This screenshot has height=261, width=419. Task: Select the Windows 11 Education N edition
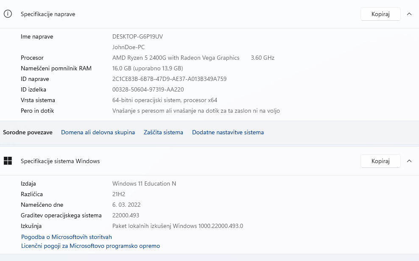pyautogui.click(x=144, y=183)
